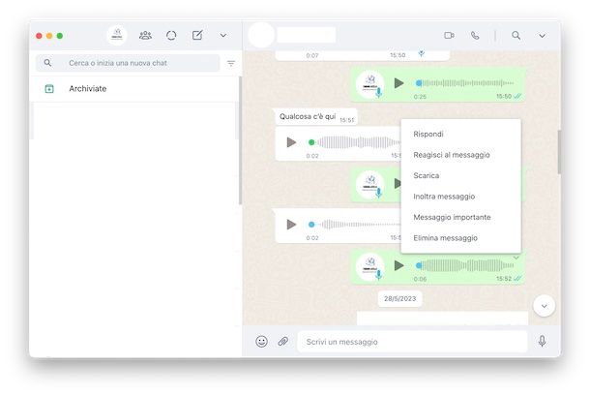The height and width of the screenshot is (396, 590).
Task: Toggle the unread chats filter icon
Action: [231, 63]
